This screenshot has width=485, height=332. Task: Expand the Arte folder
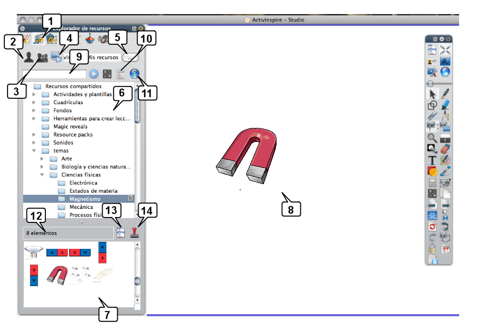(42, 159)
